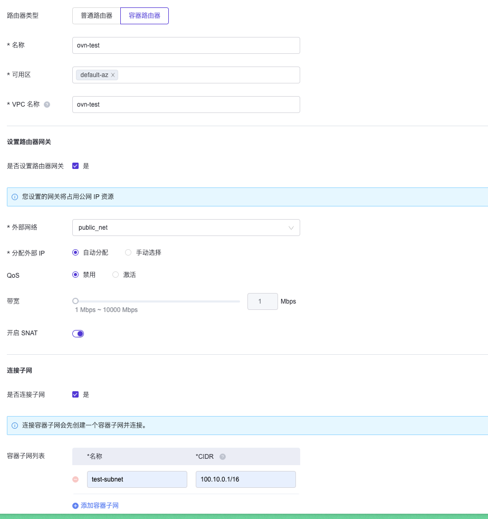Choose 自动分配 radio option

pyautogui.click(x=75, y=252)
